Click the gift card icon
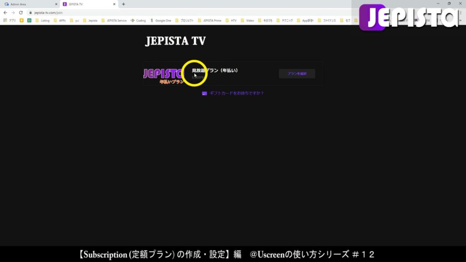 tap(204, 93)
